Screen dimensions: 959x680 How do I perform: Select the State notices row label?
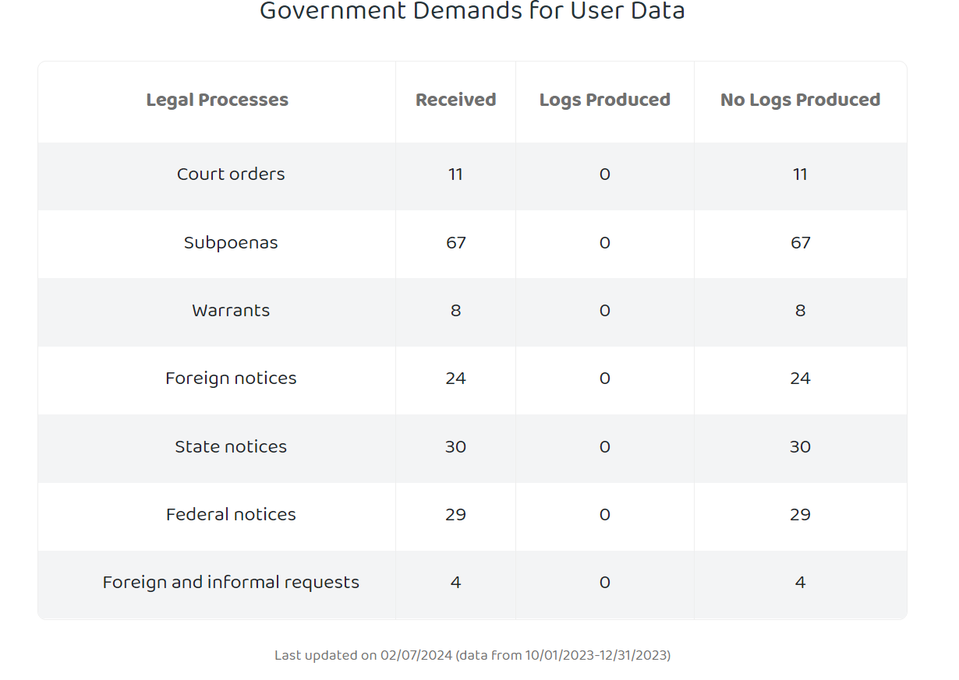click(x=231, y=446)
